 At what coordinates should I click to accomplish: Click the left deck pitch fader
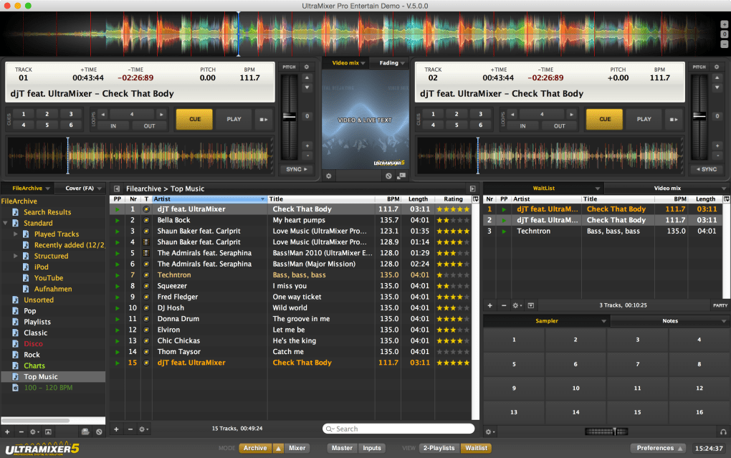tap(290, 116)
